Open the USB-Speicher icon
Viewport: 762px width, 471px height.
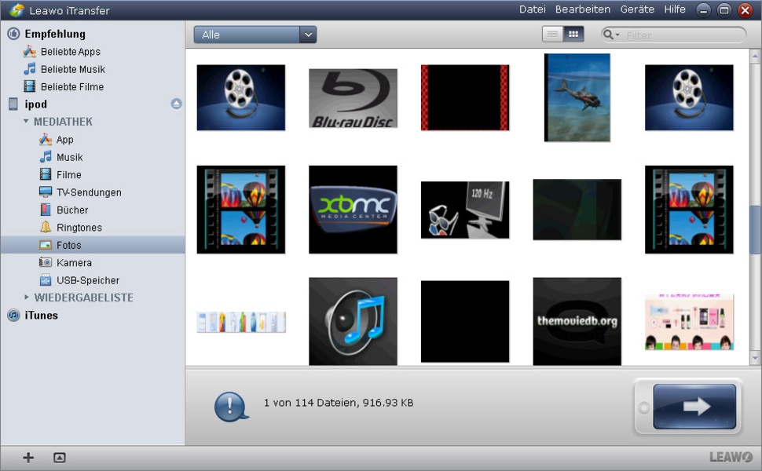tap(46, 280)
